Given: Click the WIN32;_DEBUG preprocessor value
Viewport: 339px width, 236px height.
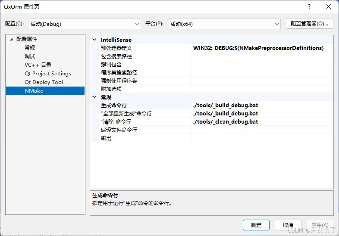Looking at the screenshot, I should [258, 48].
